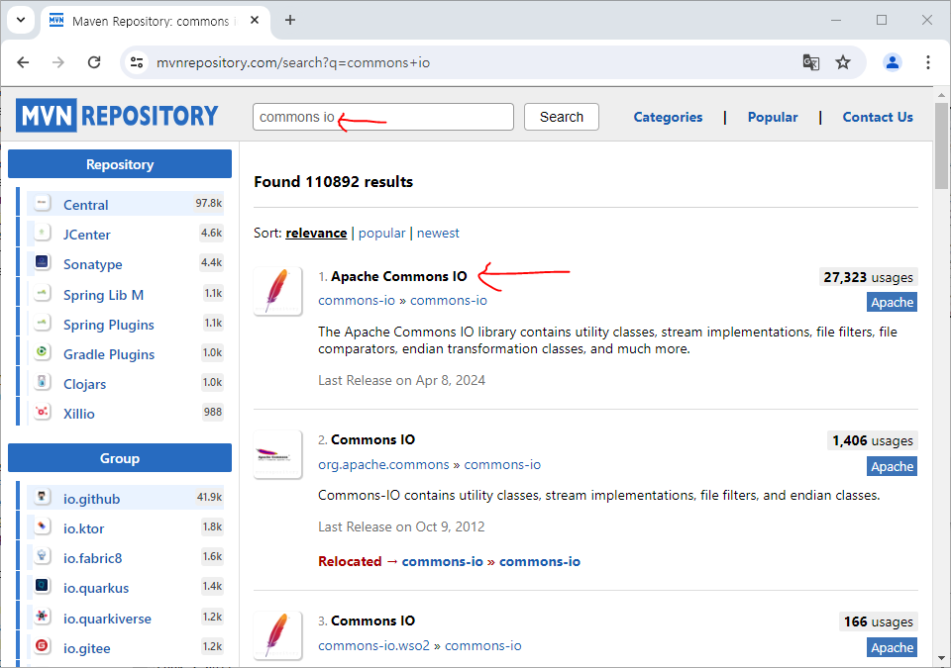Image resolution: width=951 pixels, height=668 pixels.
Task: Select the Gradle Plugins link
Action: (109, 354)
